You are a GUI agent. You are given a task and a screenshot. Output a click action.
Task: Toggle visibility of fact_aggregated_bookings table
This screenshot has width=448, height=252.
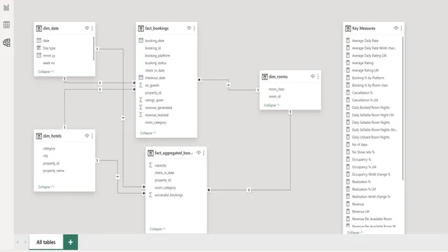[198, 153]
